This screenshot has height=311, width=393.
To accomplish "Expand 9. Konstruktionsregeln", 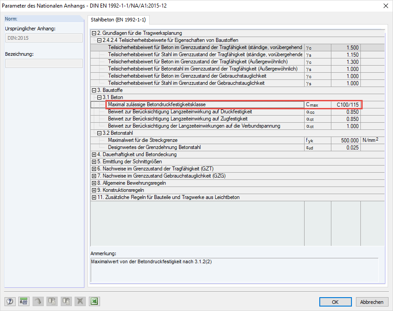I will coord(94,191).
